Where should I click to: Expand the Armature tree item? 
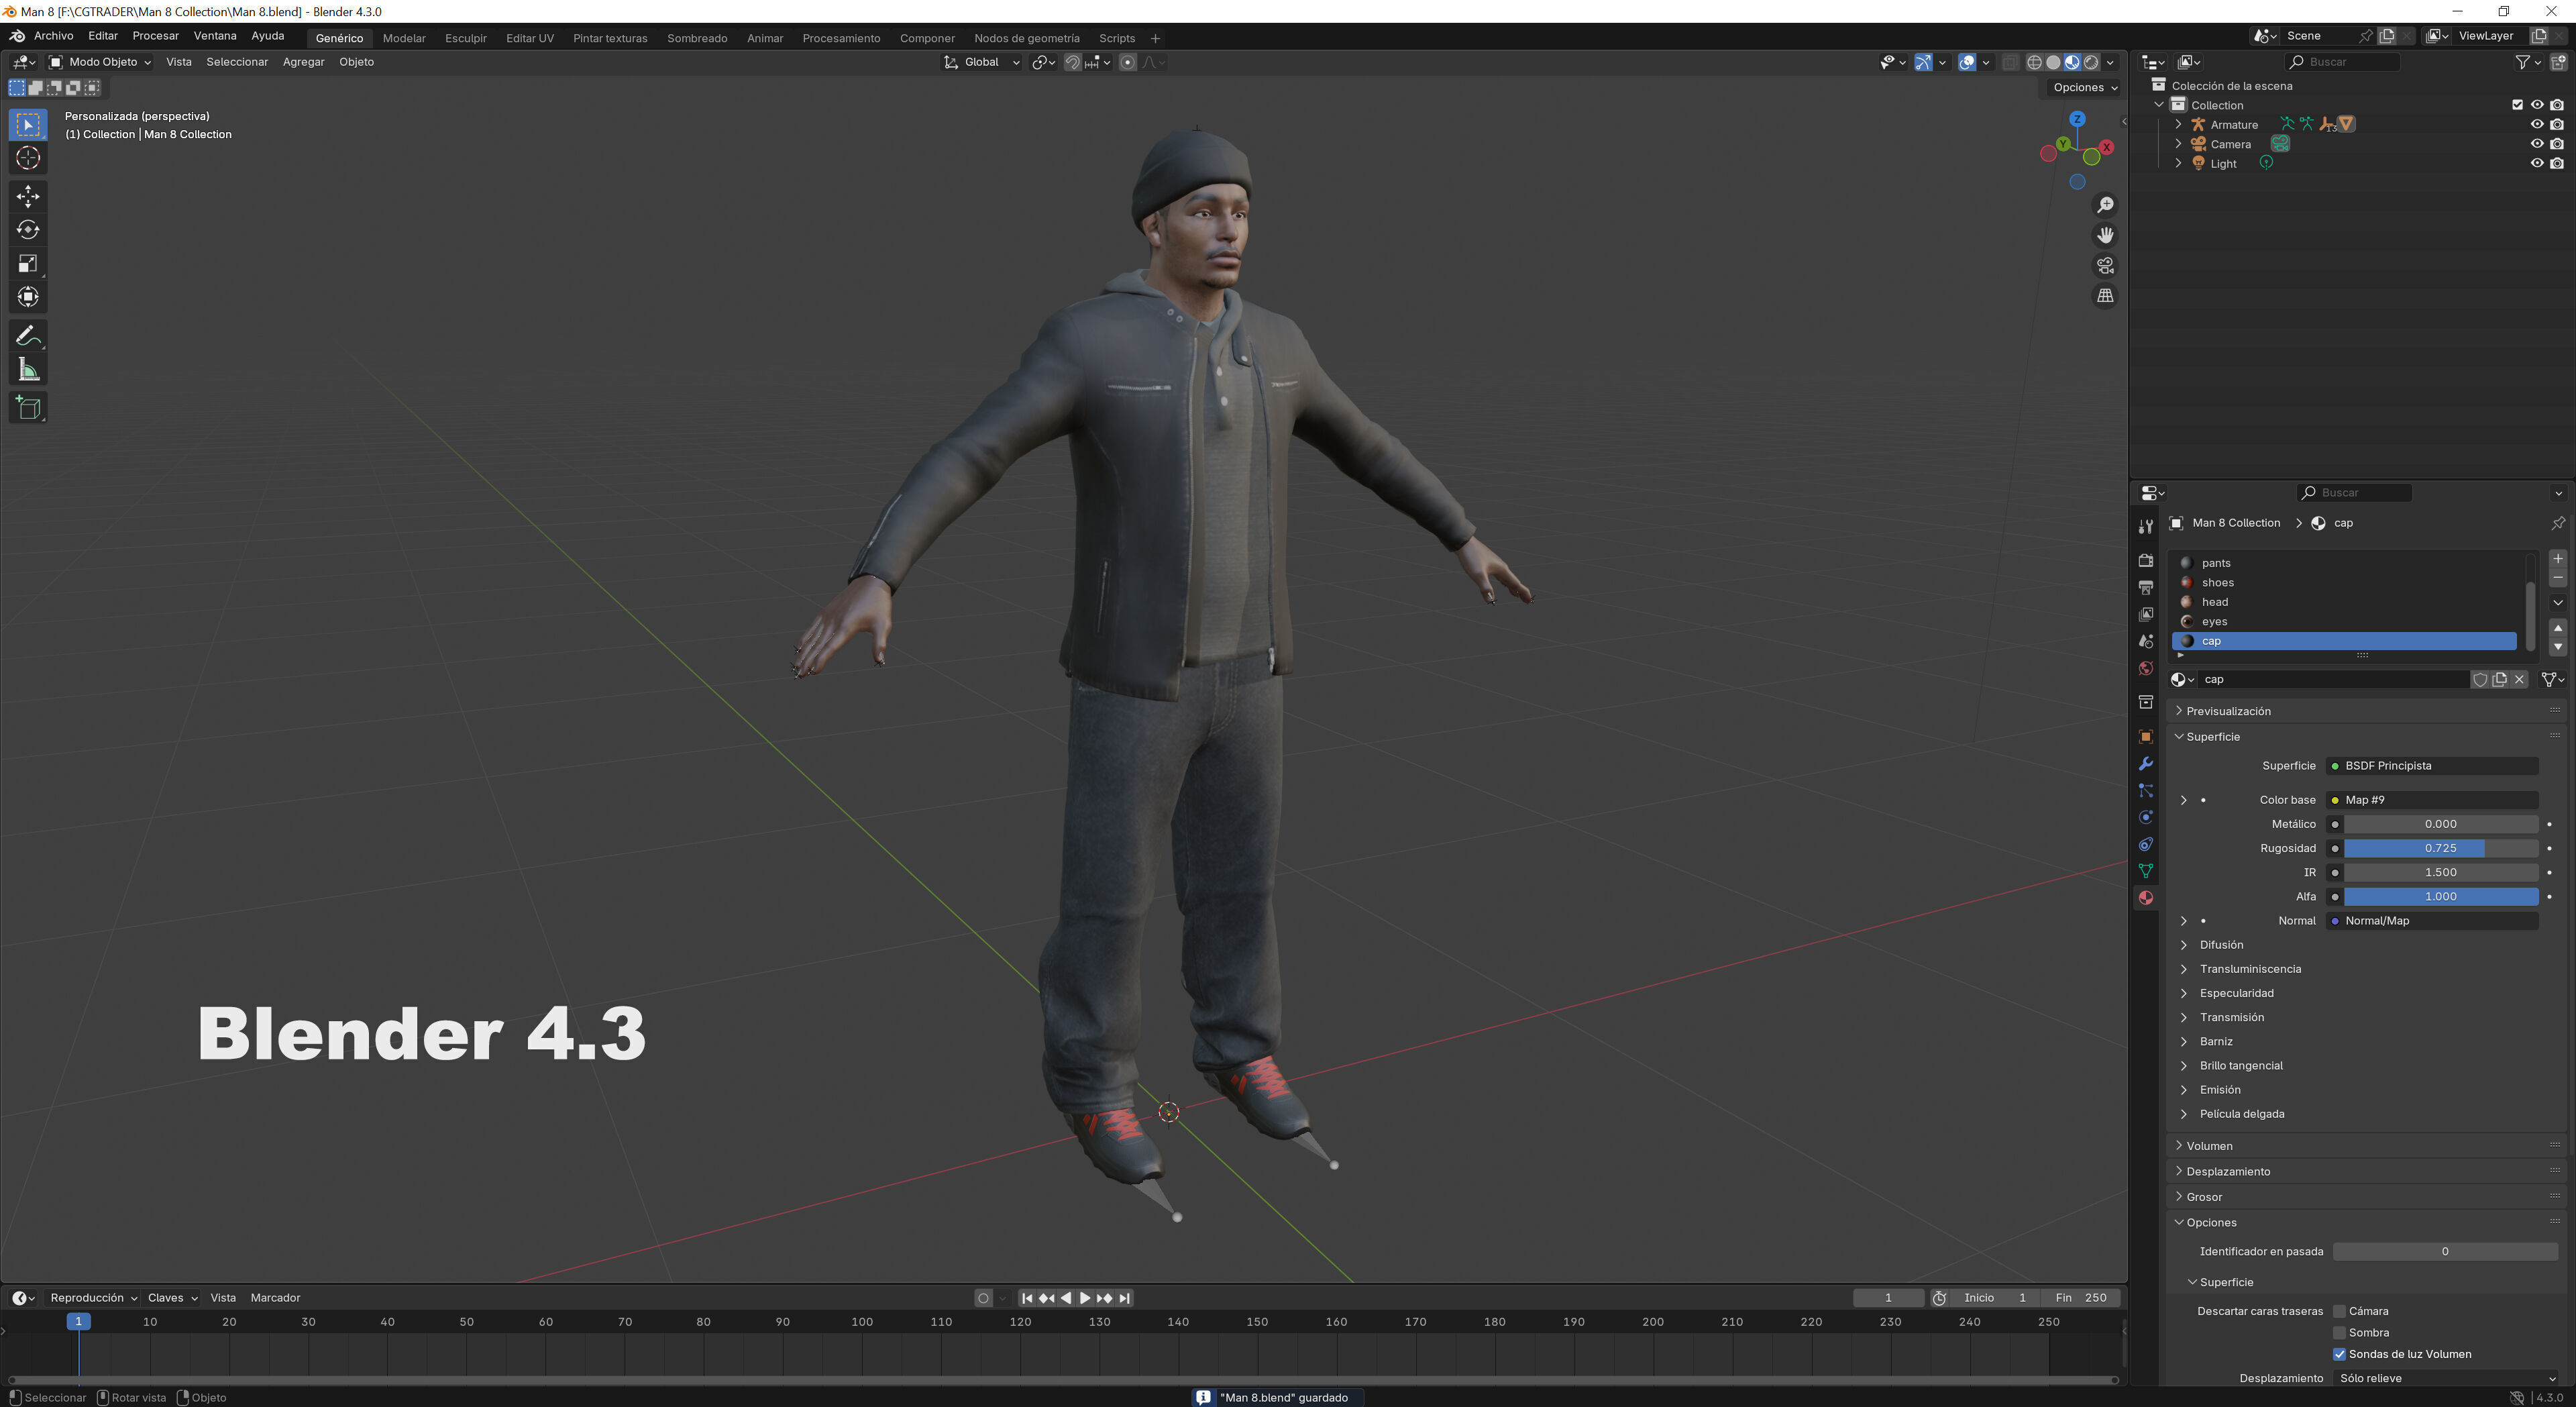pos(2178,125)
